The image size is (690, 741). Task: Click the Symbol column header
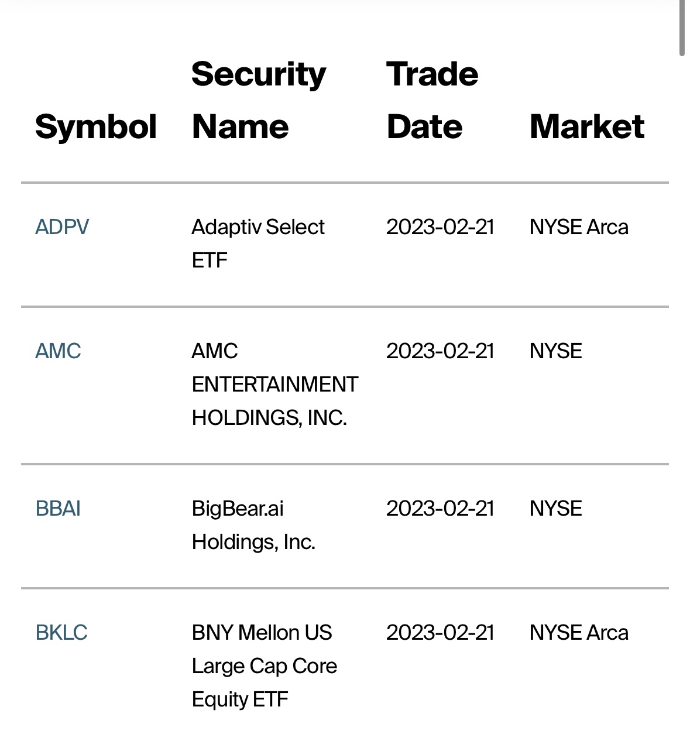96,127
